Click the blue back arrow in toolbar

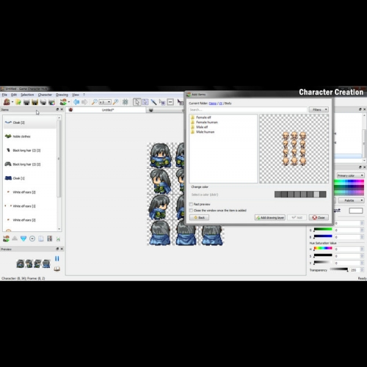[76, 102]
